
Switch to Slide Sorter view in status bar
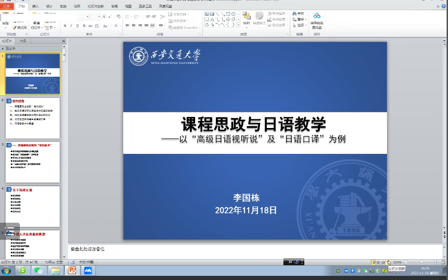pos(378,262)
